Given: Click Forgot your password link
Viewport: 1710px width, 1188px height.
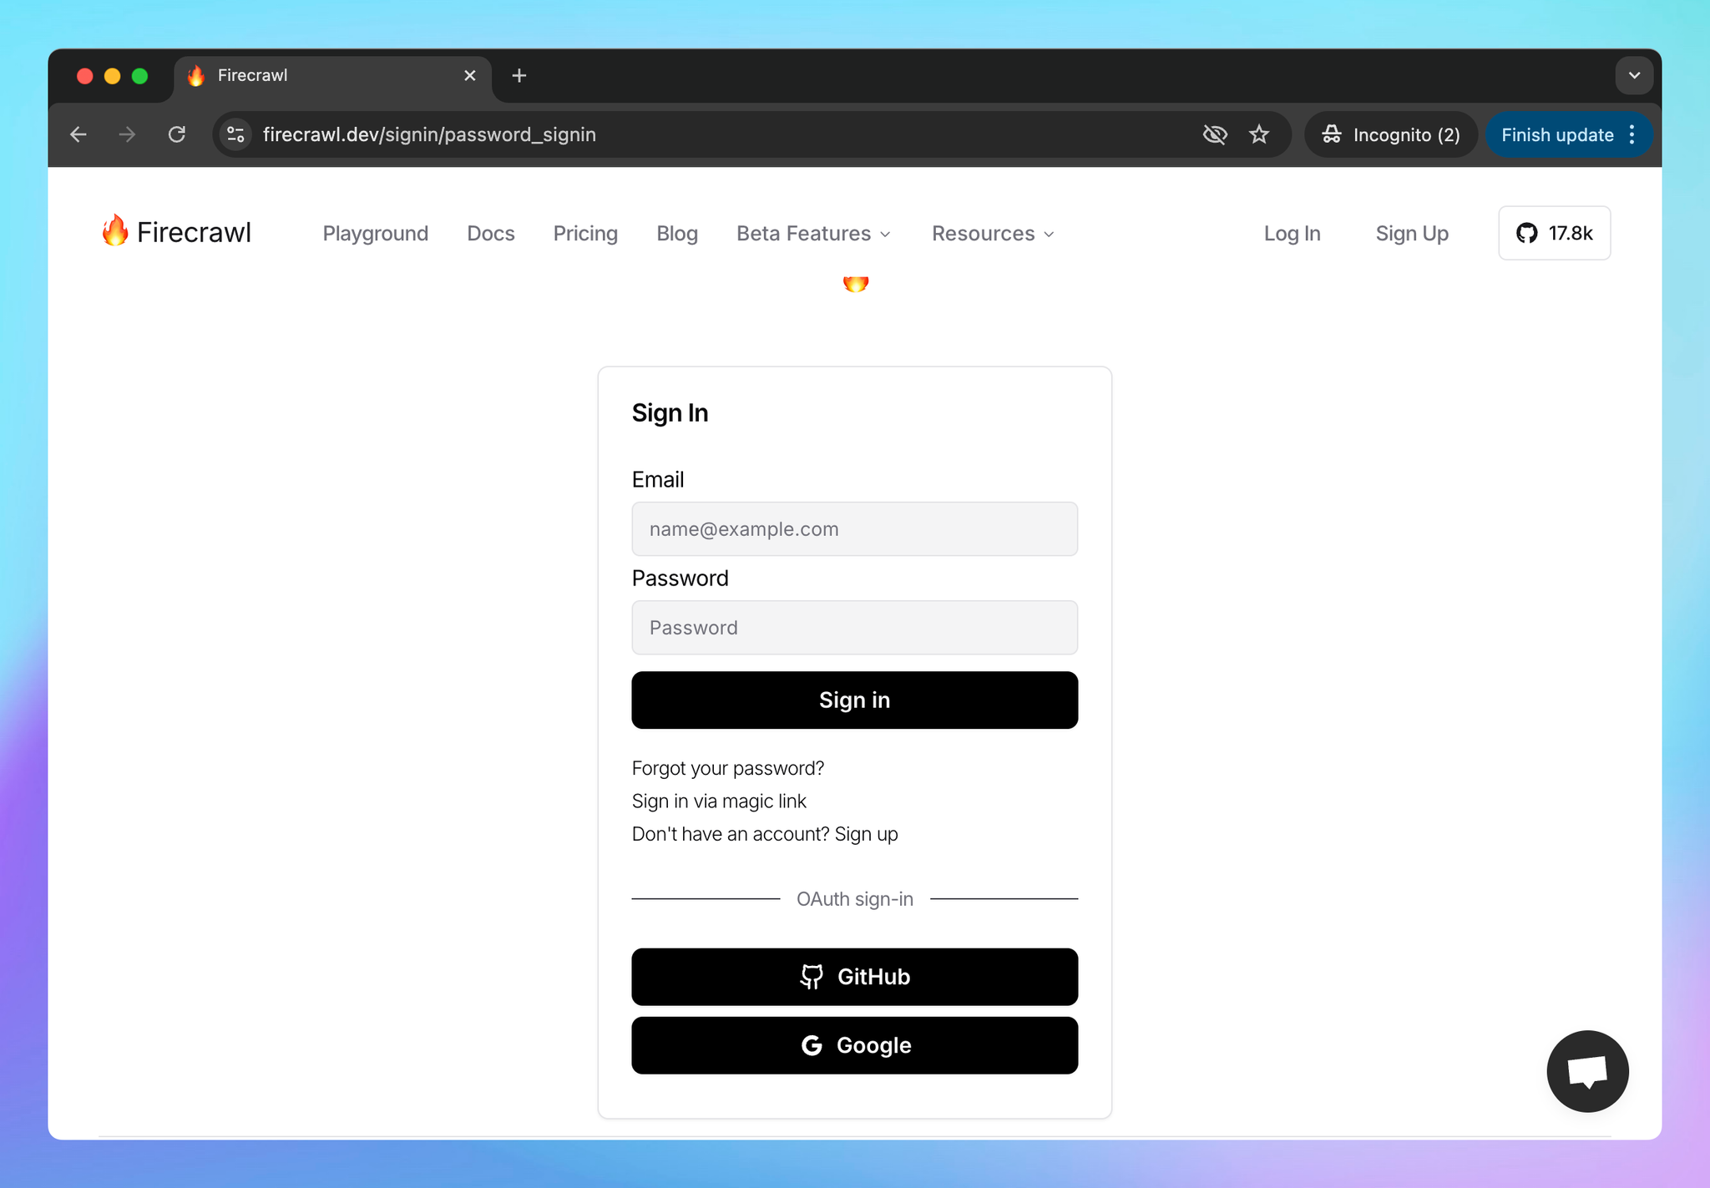Looking at the screenshot, I should pyautogui.click(x=727, y=768).
